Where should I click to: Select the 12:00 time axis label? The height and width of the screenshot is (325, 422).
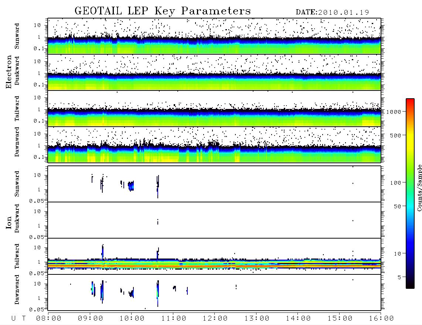click(x=215, y=318)
